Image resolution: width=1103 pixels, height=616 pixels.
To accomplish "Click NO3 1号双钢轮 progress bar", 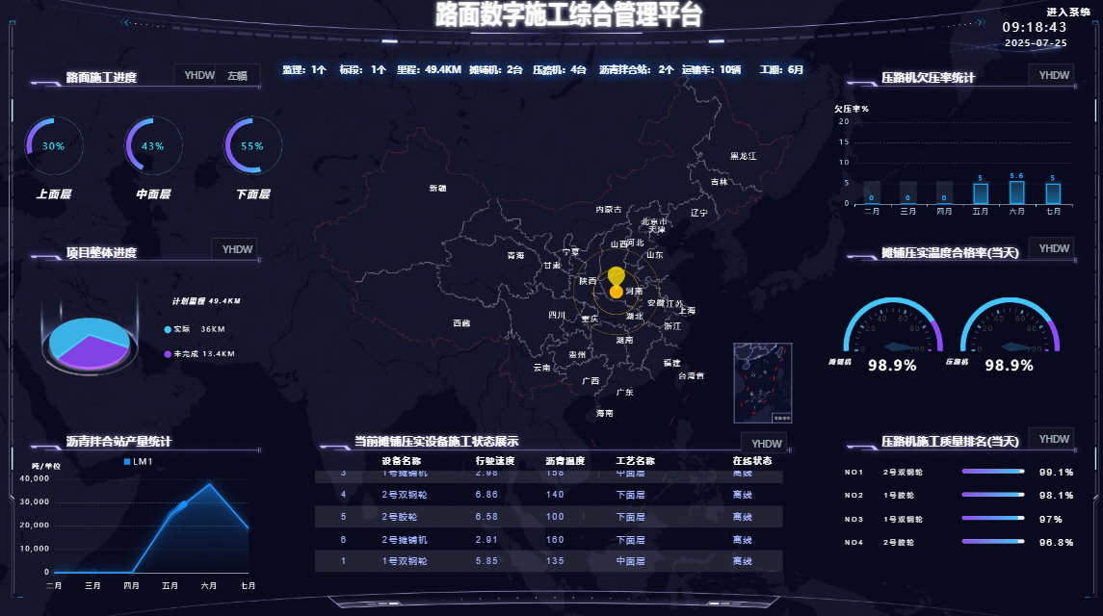I will click(992, 518).
